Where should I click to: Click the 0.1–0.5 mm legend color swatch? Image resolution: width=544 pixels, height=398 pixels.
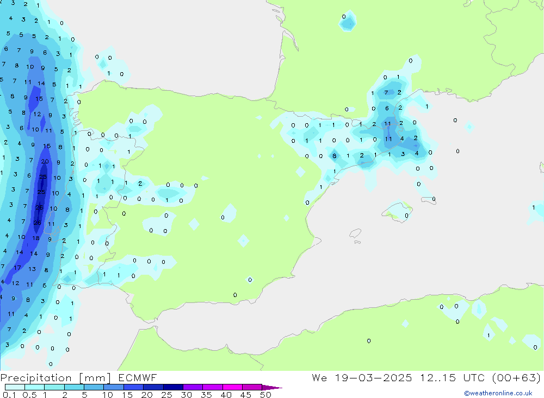point(15,387)
